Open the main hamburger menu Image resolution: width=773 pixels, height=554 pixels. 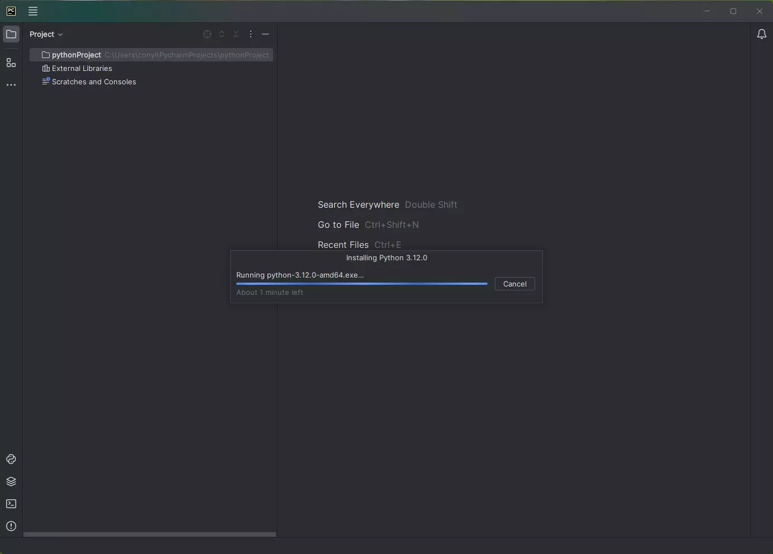click(x=33, y=11)
